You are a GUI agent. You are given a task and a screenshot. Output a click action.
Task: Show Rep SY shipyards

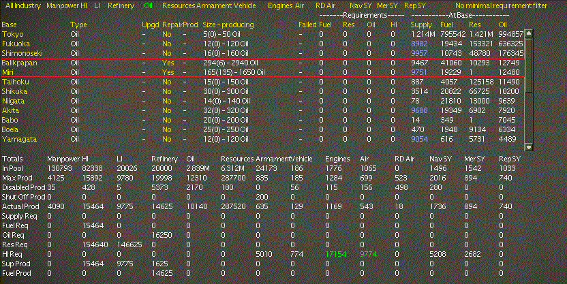[x=415, y=5]
